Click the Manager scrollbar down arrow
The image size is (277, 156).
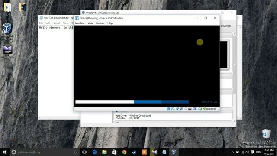[235, 121]
